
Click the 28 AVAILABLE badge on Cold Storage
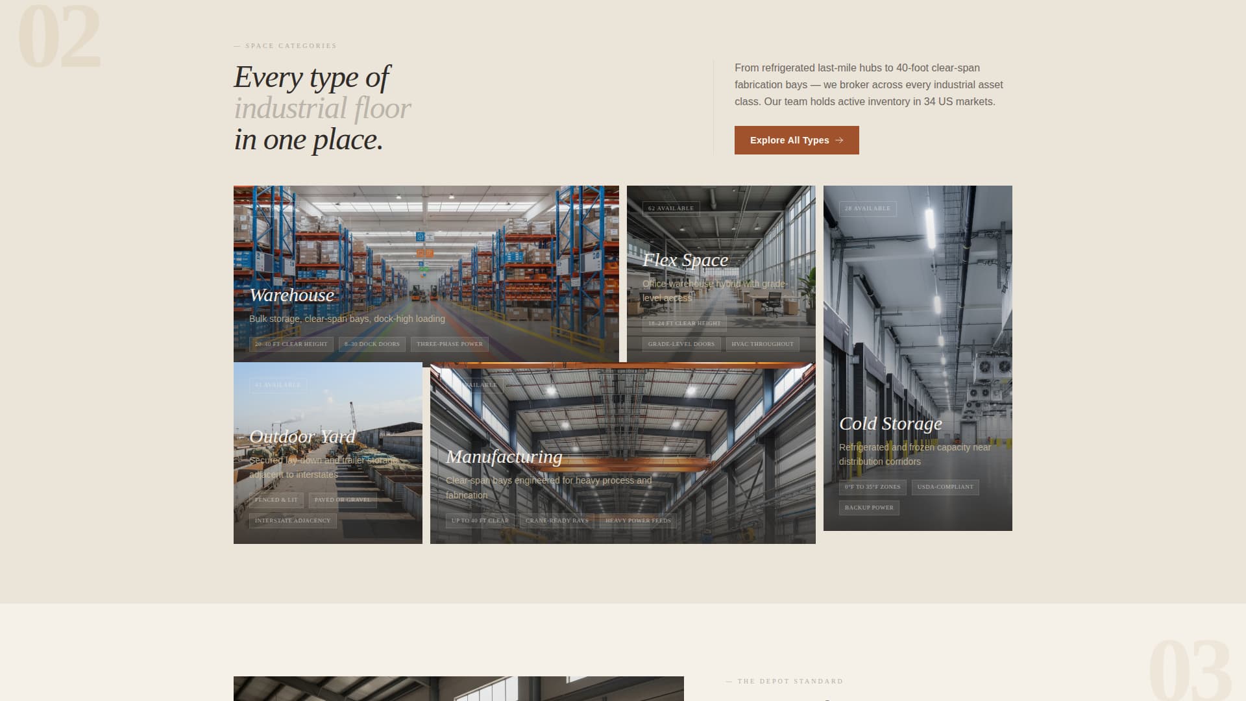tap(868, 208)
